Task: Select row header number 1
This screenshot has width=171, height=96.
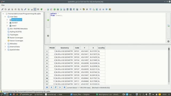Action: (x=47, y=51)
